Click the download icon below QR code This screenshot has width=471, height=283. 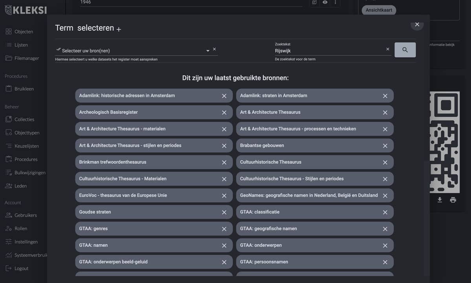coord(440,200)
